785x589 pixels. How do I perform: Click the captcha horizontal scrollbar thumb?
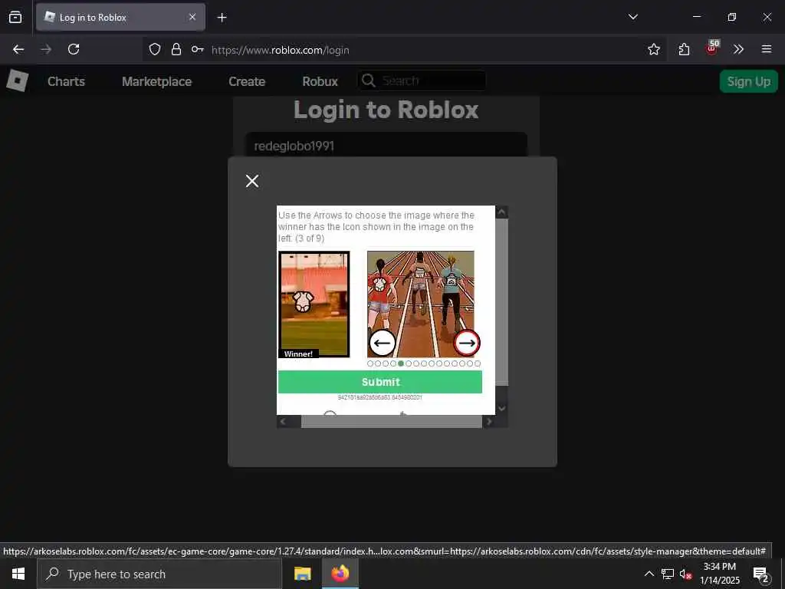click(392, 422)
